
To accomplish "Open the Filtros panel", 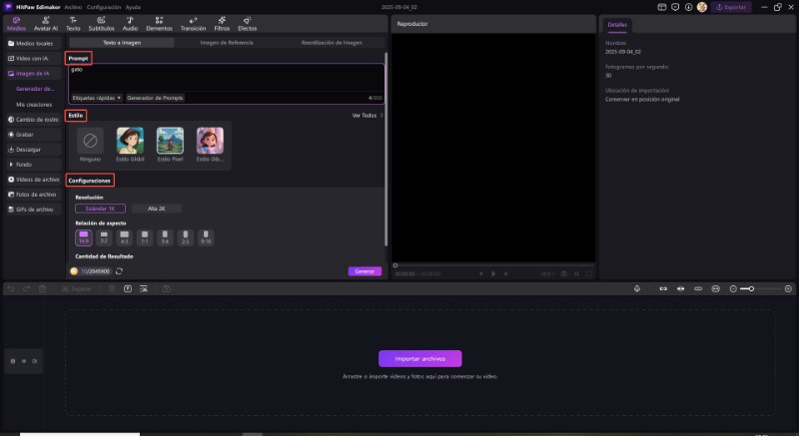I will point(221,24).
